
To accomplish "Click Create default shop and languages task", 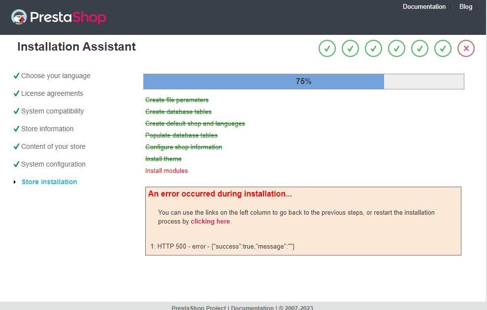I will coord(195,124).
